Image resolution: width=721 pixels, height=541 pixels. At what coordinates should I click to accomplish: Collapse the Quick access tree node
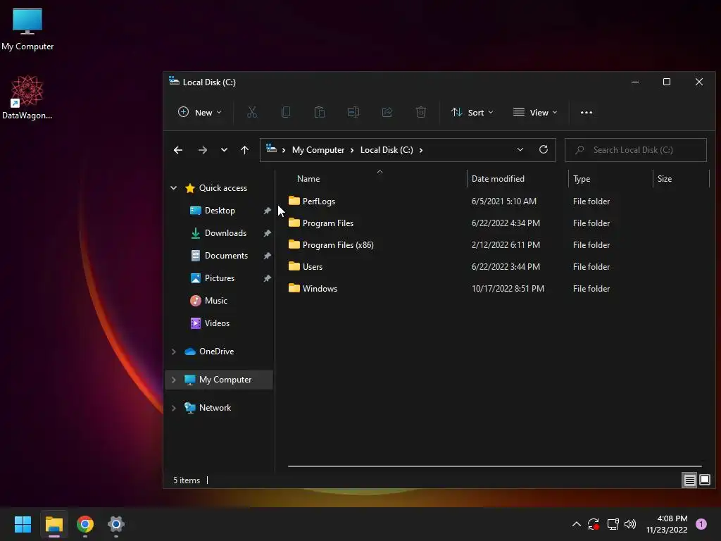pos(174,187)
